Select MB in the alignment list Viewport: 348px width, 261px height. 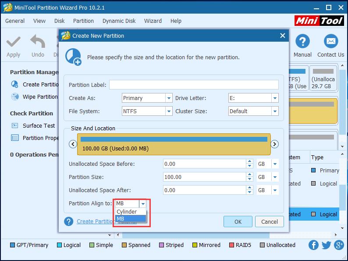click(131, 218)
